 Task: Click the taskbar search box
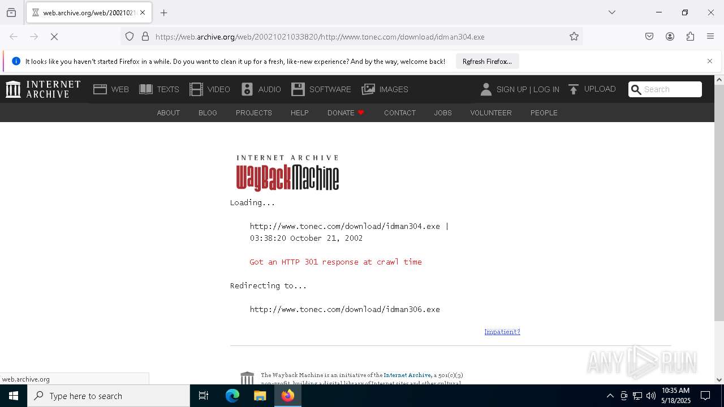point(109,396)
